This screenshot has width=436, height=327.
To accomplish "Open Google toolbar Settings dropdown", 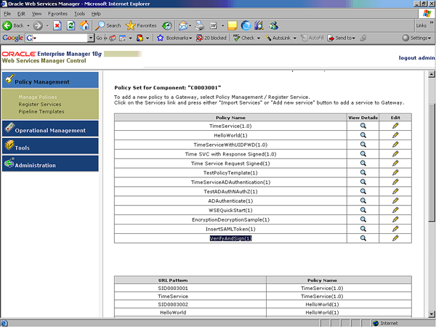I will [417, 38].
